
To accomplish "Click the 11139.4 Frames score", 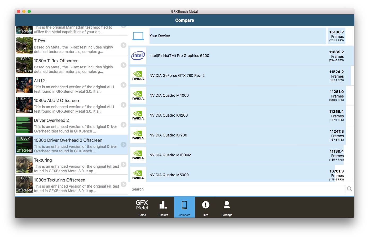I will [x=336, y=155].
